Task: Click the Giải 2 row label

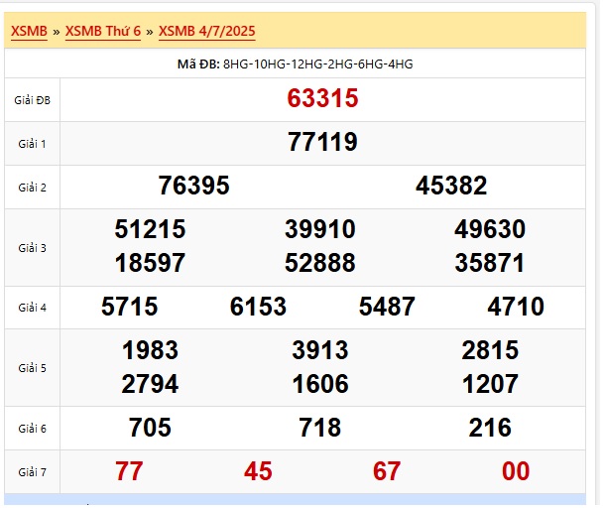Action: coord(33,188)
